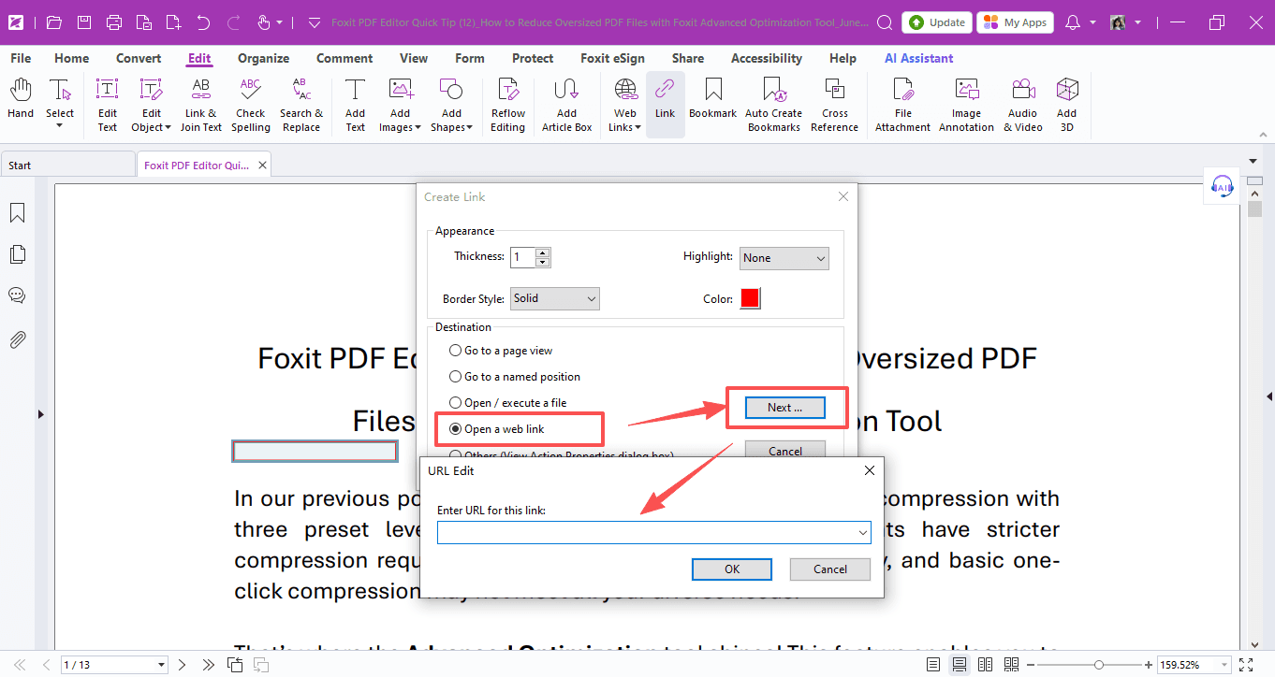Switch to the Organize ribbon tab

point(263,58)
